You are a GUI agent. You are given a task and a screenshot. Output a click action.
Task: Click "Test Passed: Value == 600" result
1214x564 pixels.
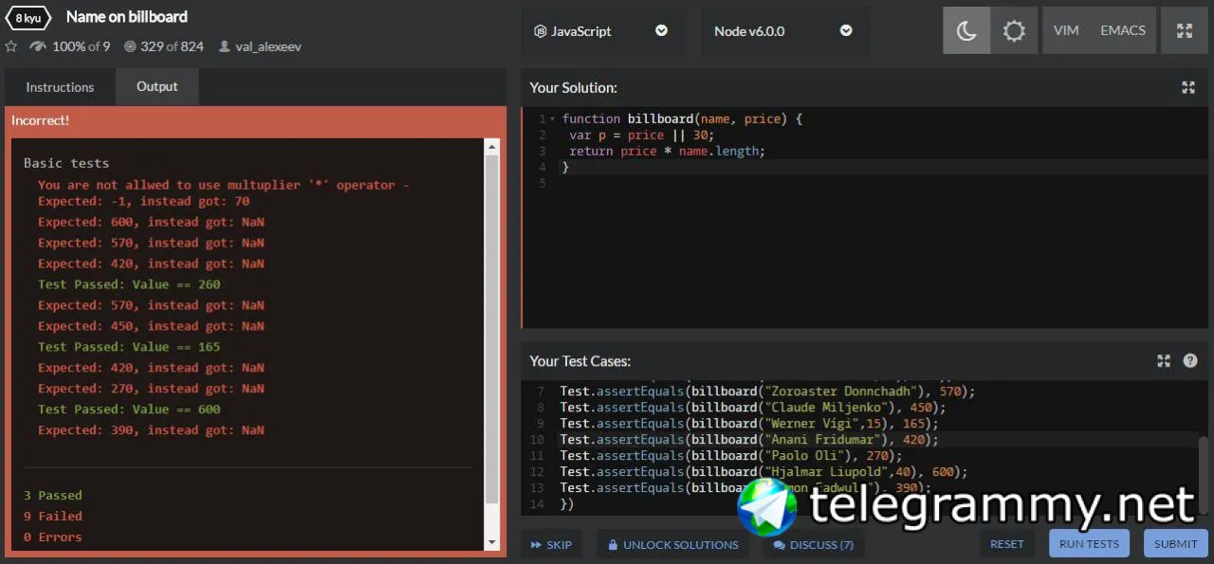[129, 409]
